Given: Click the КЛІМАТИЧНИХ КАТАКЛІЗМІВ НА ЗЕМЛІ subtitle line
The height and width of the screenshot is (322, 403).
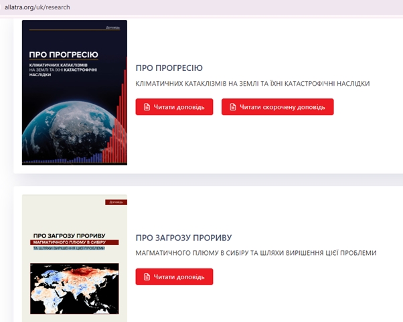Looking at the screenshot, I should pyautogui.click(x=252, y=84).
